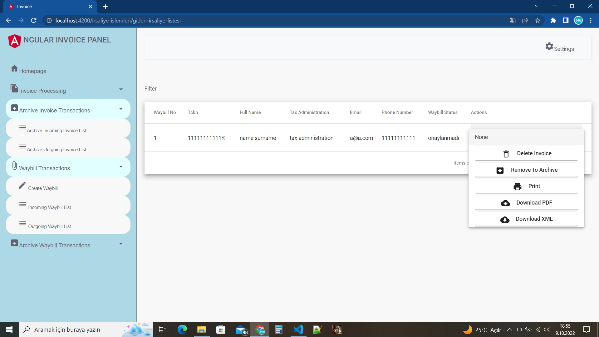Click the Tax Administration column header
The width and height of the screenshot is (599, 337).
point(309,112)
